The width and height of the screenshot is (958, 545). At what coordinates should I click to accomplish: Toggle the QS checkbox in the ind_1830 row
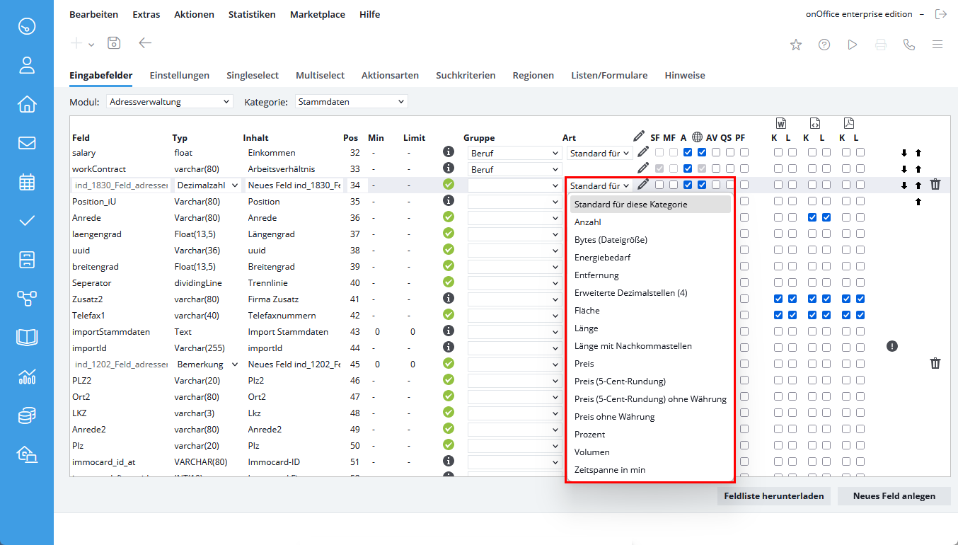[x=730, y=185]
